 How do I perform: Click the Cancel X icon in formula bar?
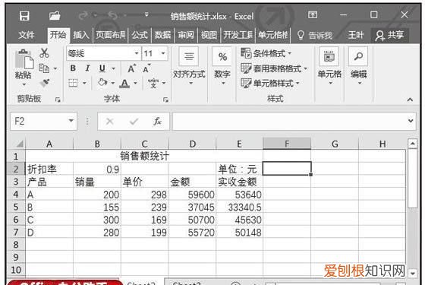[x=109, y=121]
